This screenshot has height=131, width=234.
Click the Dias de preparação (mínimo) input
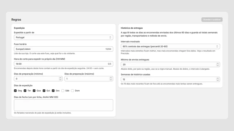coord(38,79)
